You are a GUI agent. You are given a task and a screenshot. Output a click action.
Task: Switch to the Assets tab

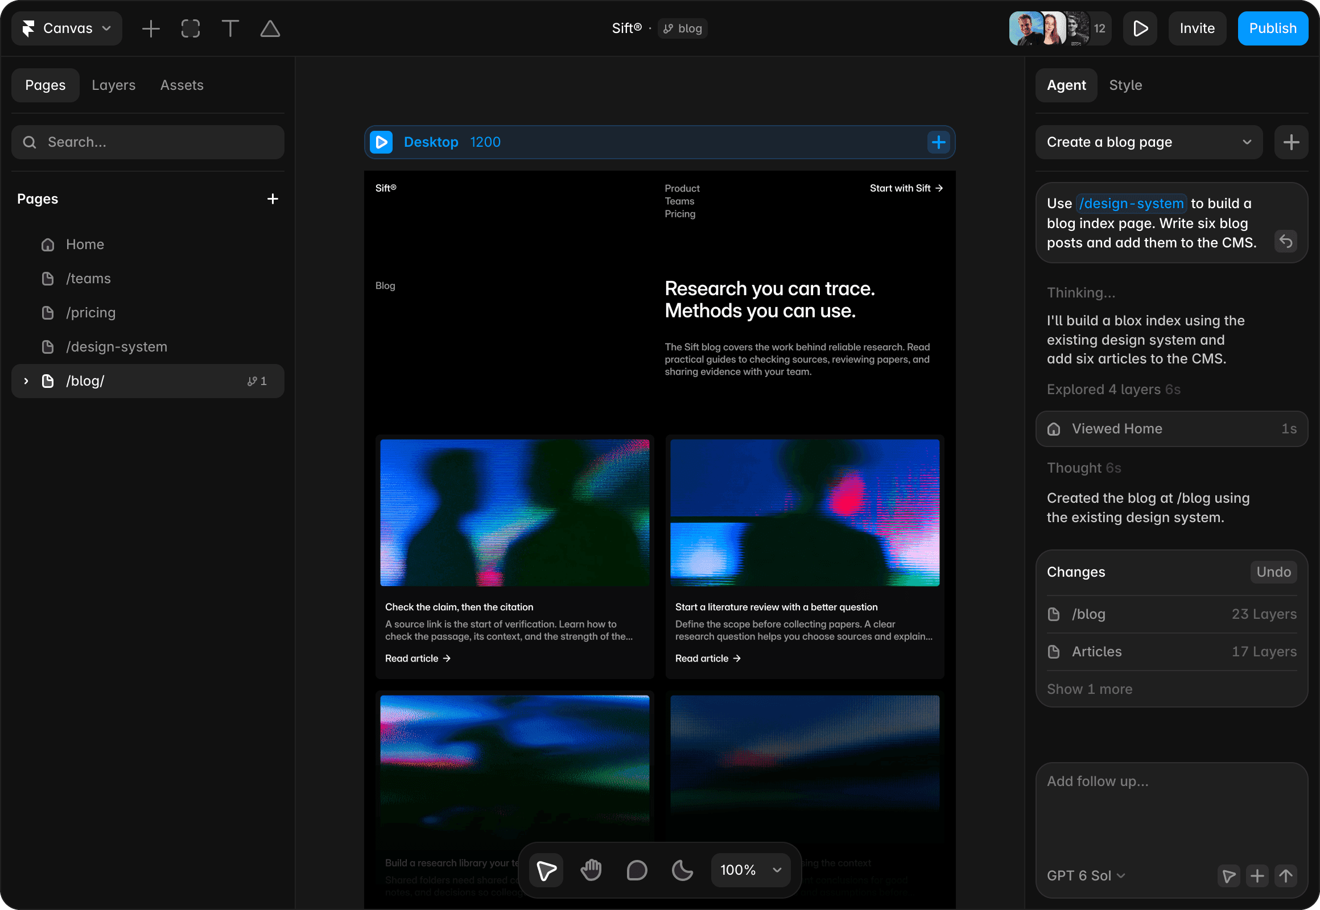coord(182,85)
